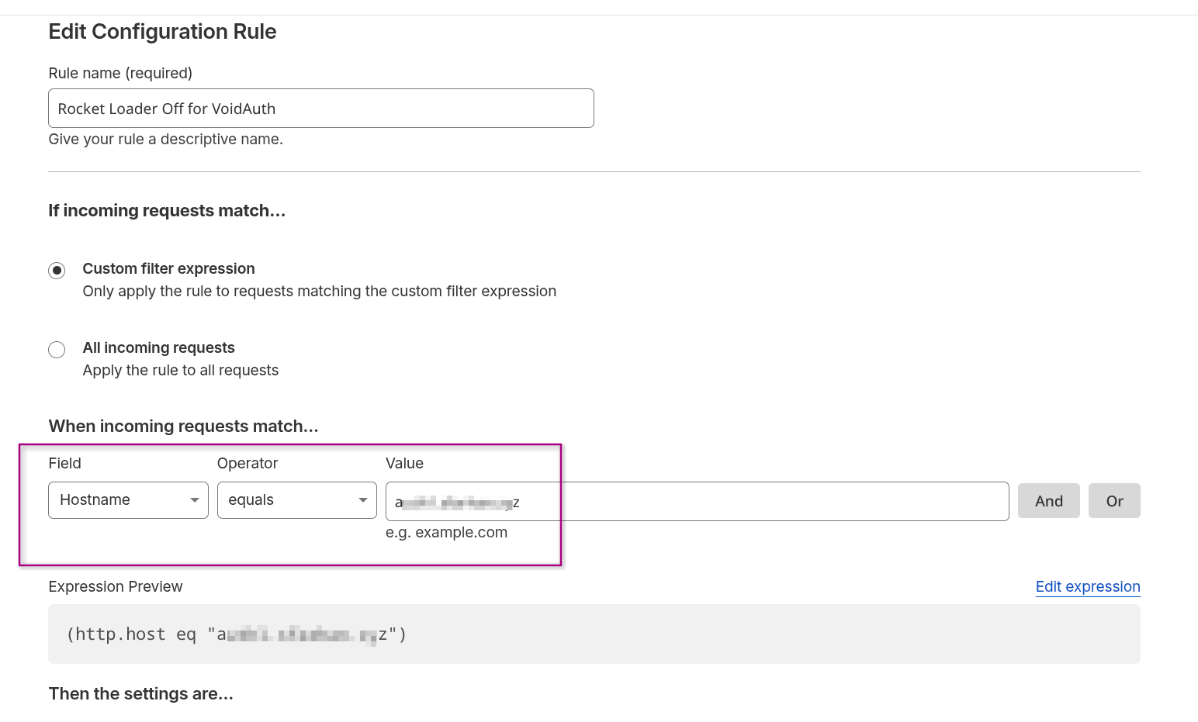Screen dimensions: 1198x722
Task: Click the 'e.g. example.com' hint text
Action: click(x=446, y=533)
